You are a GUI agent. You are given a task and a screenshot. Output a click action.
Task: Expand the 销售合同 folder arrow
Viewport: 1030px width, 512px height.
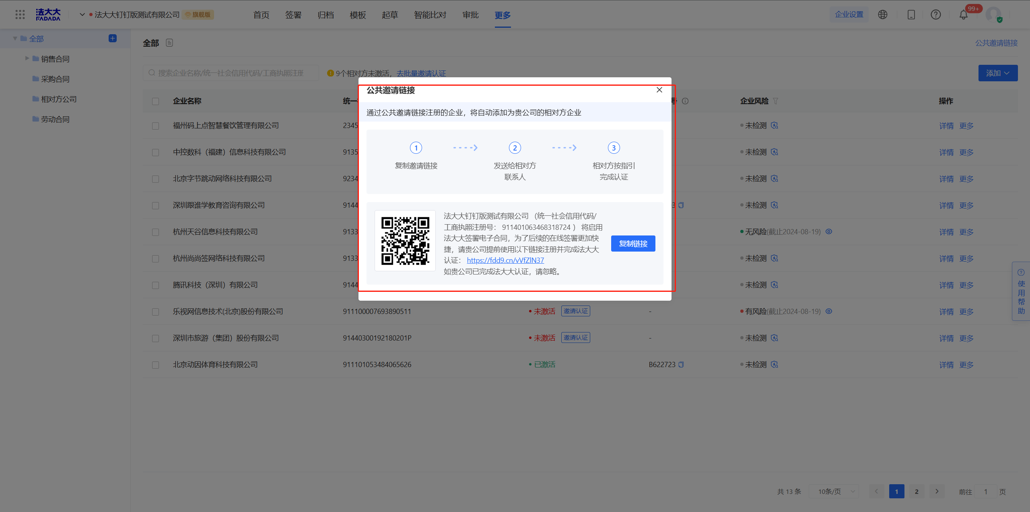(27, 58)
